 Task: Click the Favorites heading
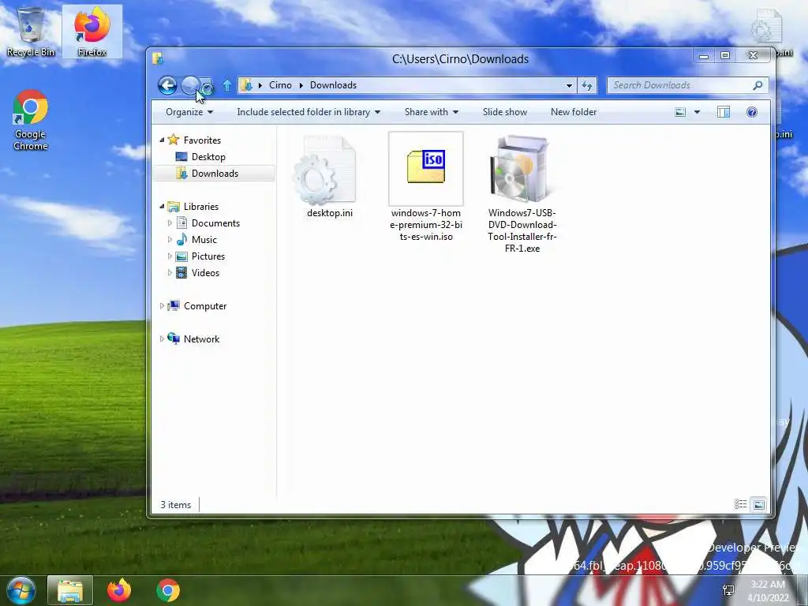coord(202,140)
